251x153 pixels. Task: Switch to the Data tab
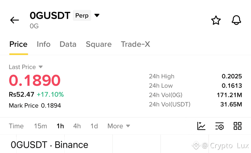(68, 44)
